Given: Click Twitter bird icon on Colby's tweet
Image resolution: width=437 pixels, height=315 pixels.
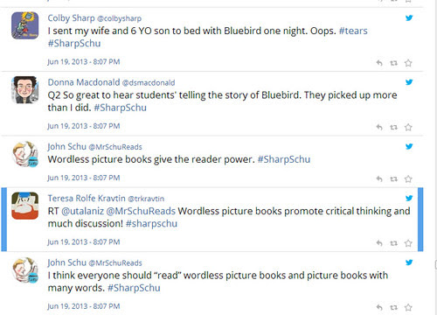Looking at the screenshot, I should pos(409,17).
